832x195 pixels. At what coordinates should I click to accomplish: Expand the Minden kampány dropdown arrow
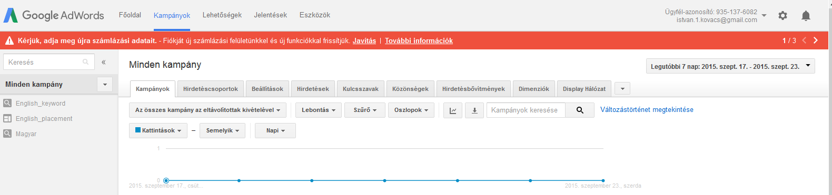(x=105, y=85)
